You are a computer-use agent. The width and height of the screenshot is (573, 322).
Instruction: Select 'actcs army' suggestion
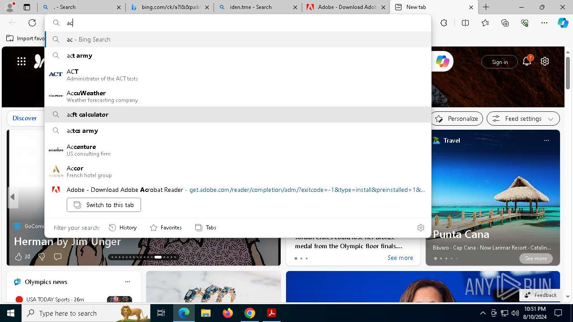click(238, 131)
